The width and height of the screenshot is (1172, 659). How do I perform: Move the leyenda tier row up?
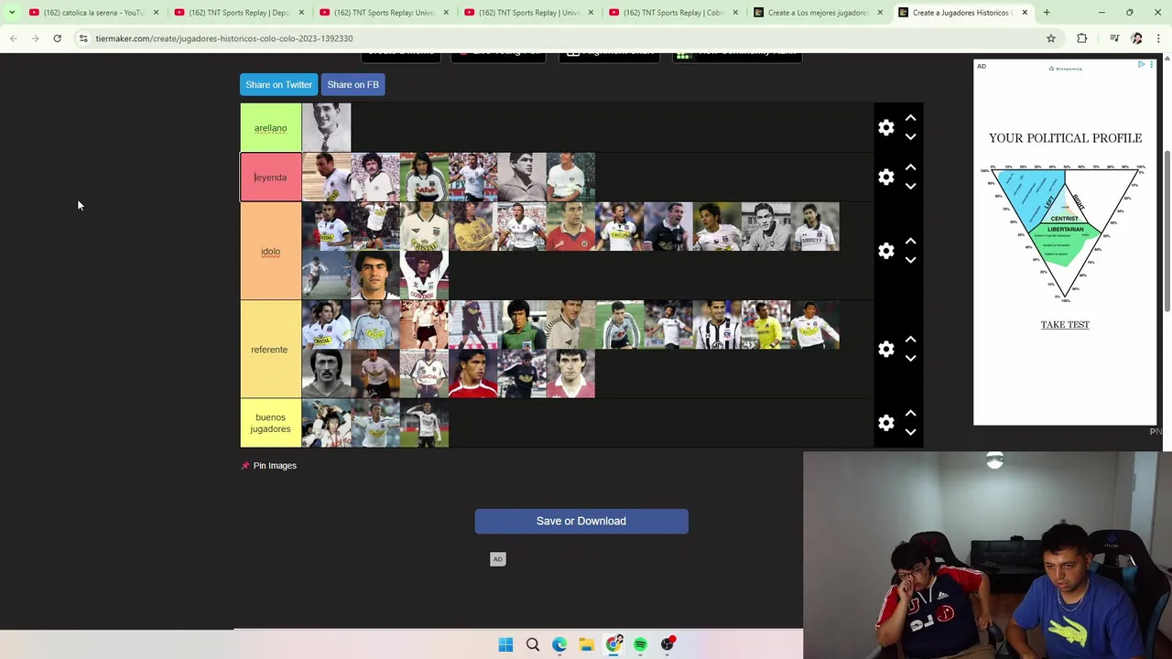(910, 167)
